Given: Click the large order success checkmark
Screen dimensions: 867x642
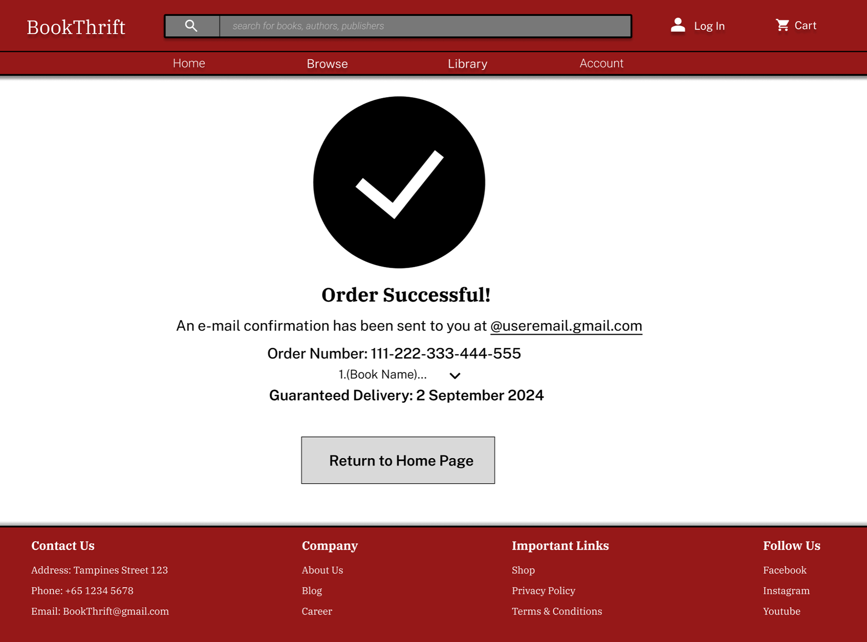Looking at the screenshot, I should tap(399, 182).
